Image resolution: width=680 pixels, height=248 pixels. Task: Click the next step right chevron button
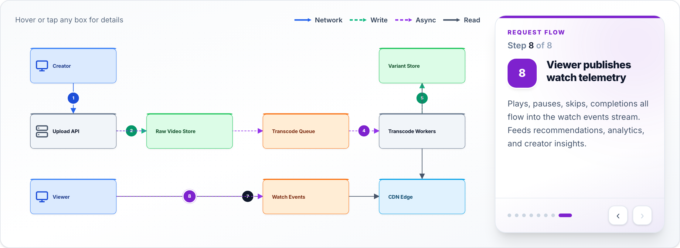click(642, 216)
